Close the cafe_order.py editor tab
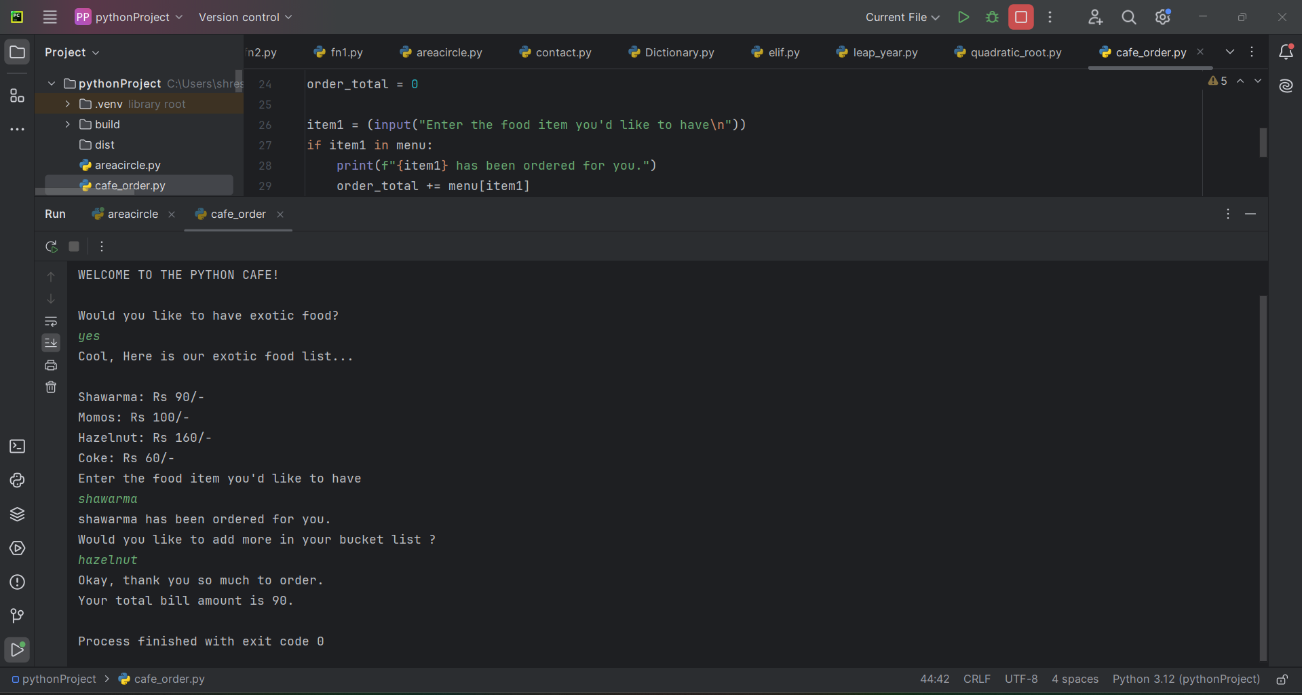The image size is (1302, 695). pyautogui.click(x=1200, y=52)
